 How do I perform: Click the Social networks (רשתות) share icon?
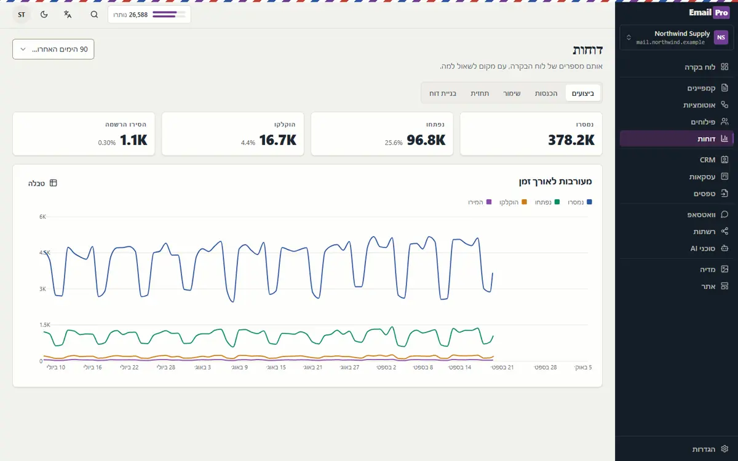point(724,232)
